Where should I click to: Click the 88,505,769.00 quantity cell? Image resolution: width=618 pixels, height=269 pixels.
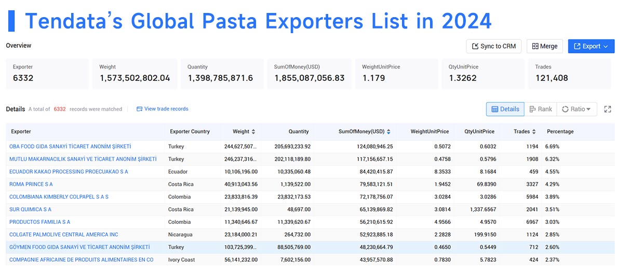coord(294,247)
